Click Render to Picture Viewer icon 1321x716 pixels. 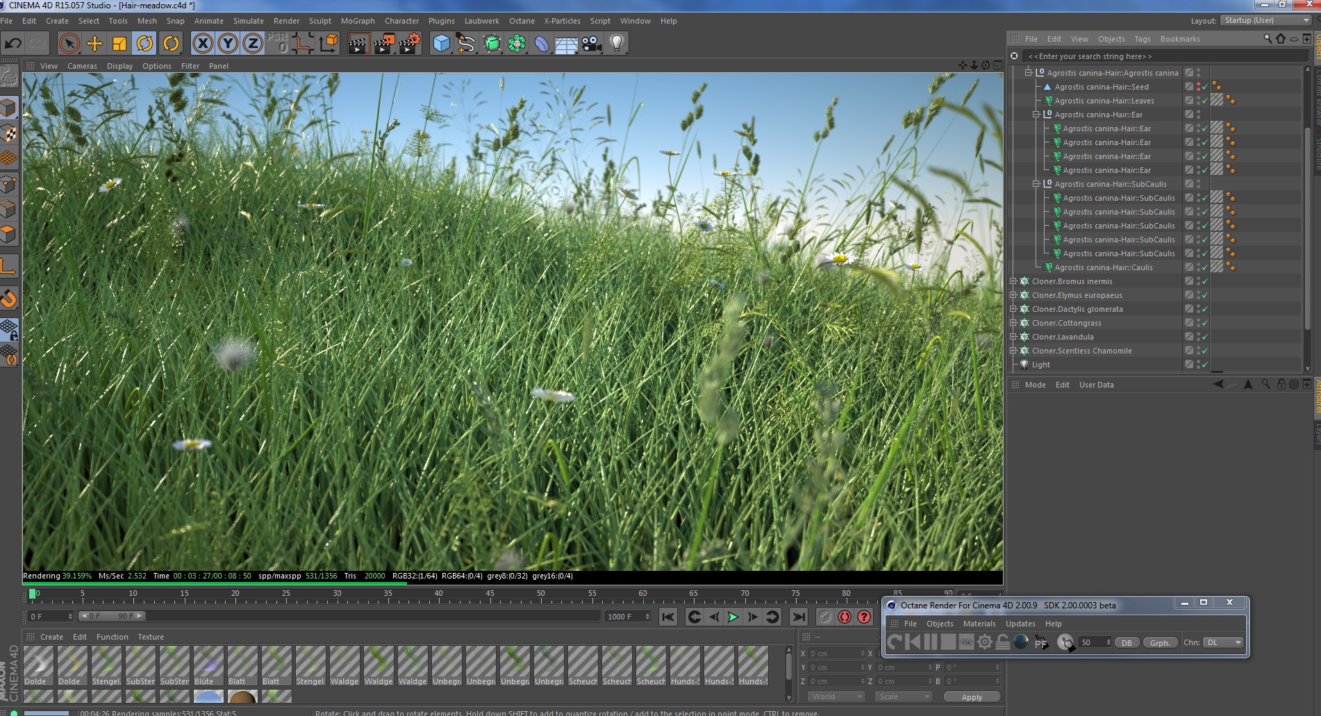(384, 44)
